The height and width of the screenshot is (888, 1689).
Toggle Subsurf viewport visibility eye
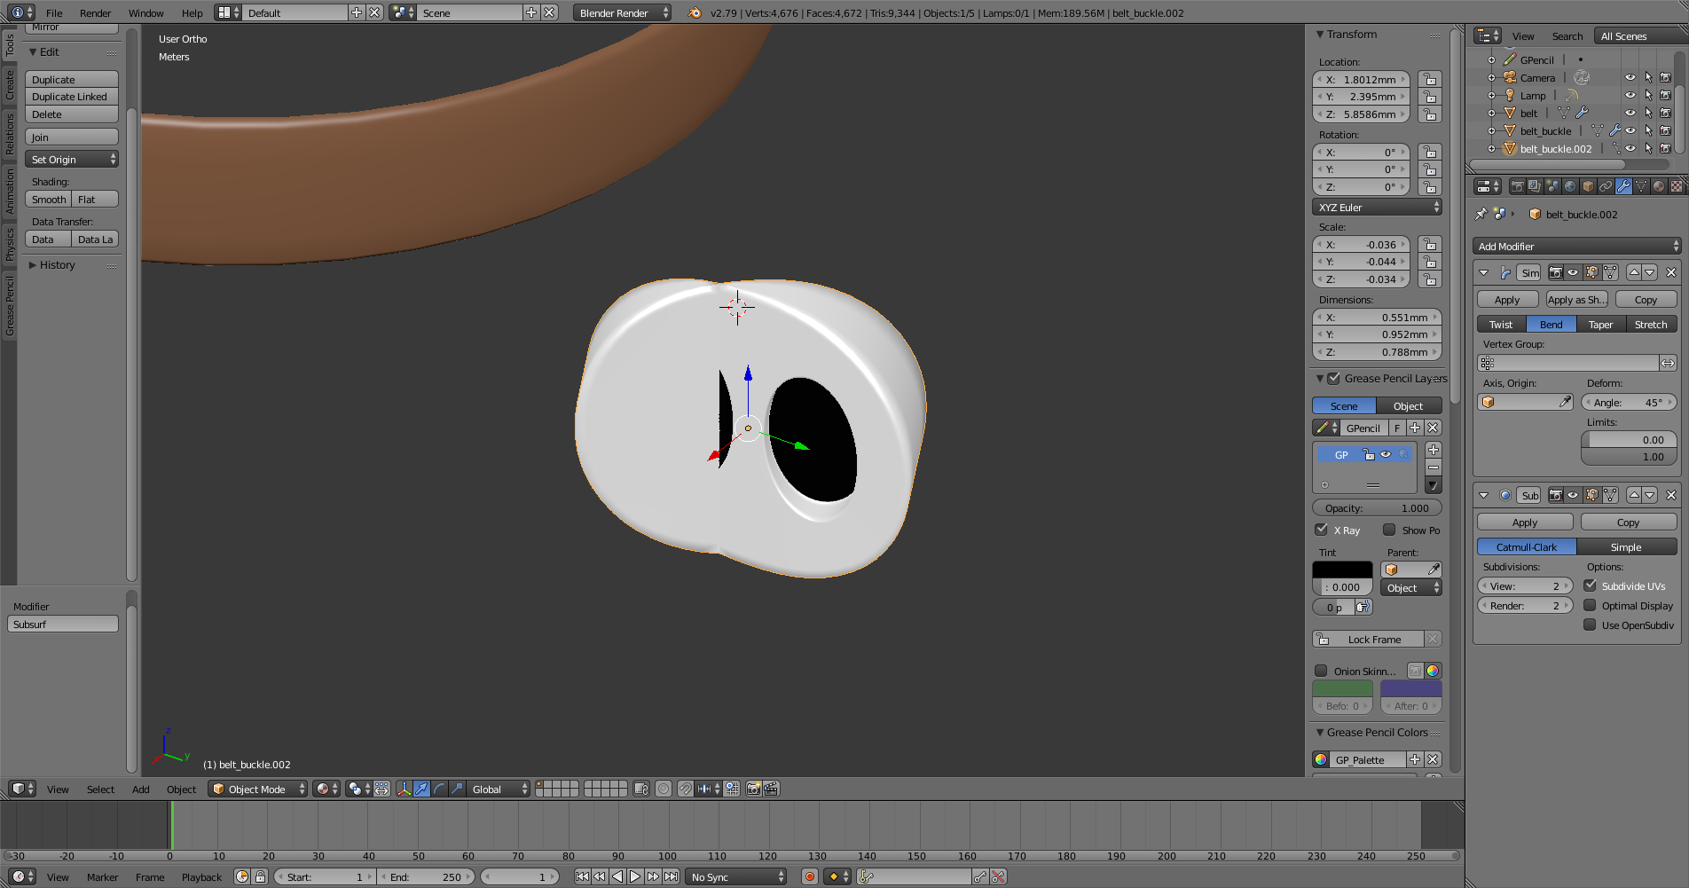pos(1573,495)
